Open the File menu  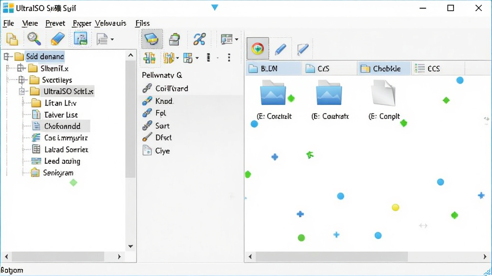click(x=9, y=23)
